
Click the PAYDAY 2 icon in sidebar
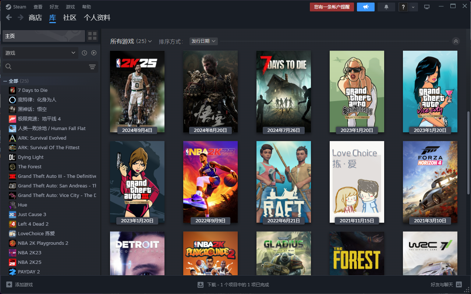pos(13,272)
